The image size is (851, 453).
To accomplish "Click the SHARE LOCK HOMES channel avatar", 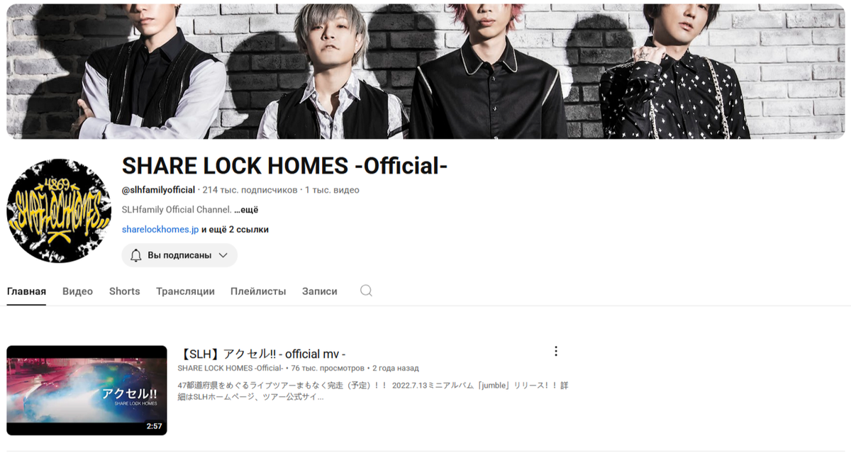I will tap(59, 211).
